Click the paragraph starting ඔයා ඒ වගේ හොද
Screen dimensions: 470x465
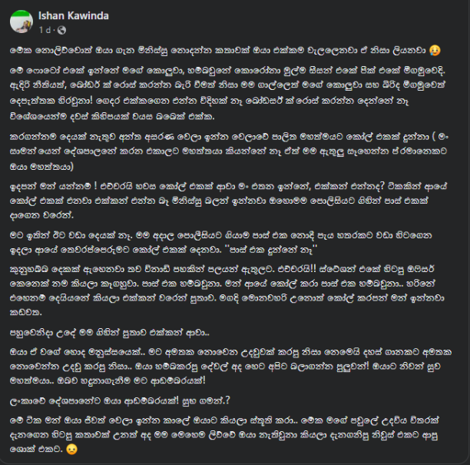point(230,367)
